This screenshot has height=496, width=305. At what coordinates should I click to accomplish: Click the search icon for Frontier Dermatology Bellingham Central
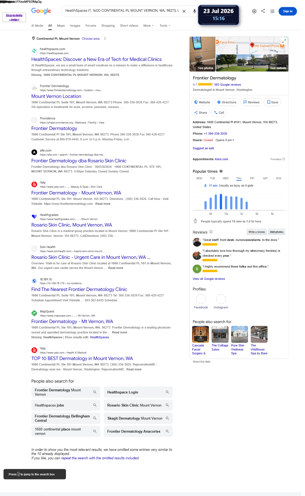[x=95, y=418]
